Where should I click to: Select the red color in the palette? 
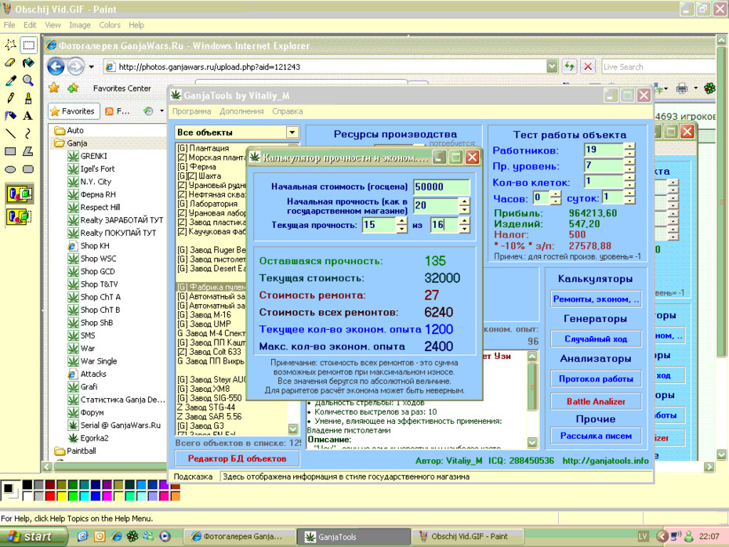tap(50, 496)
